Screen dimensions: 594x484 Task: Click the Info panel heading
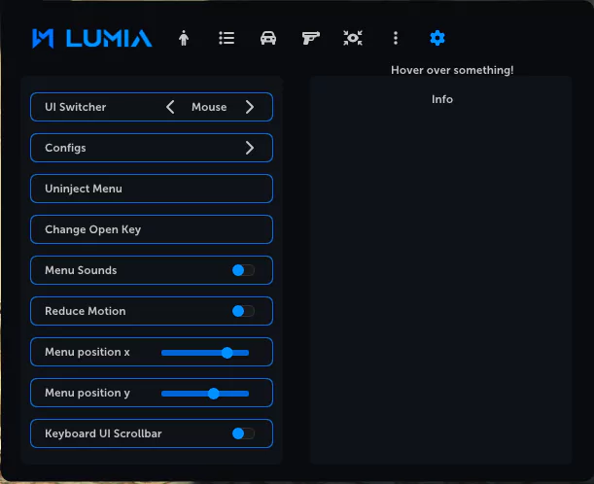[x=442, y=99]
